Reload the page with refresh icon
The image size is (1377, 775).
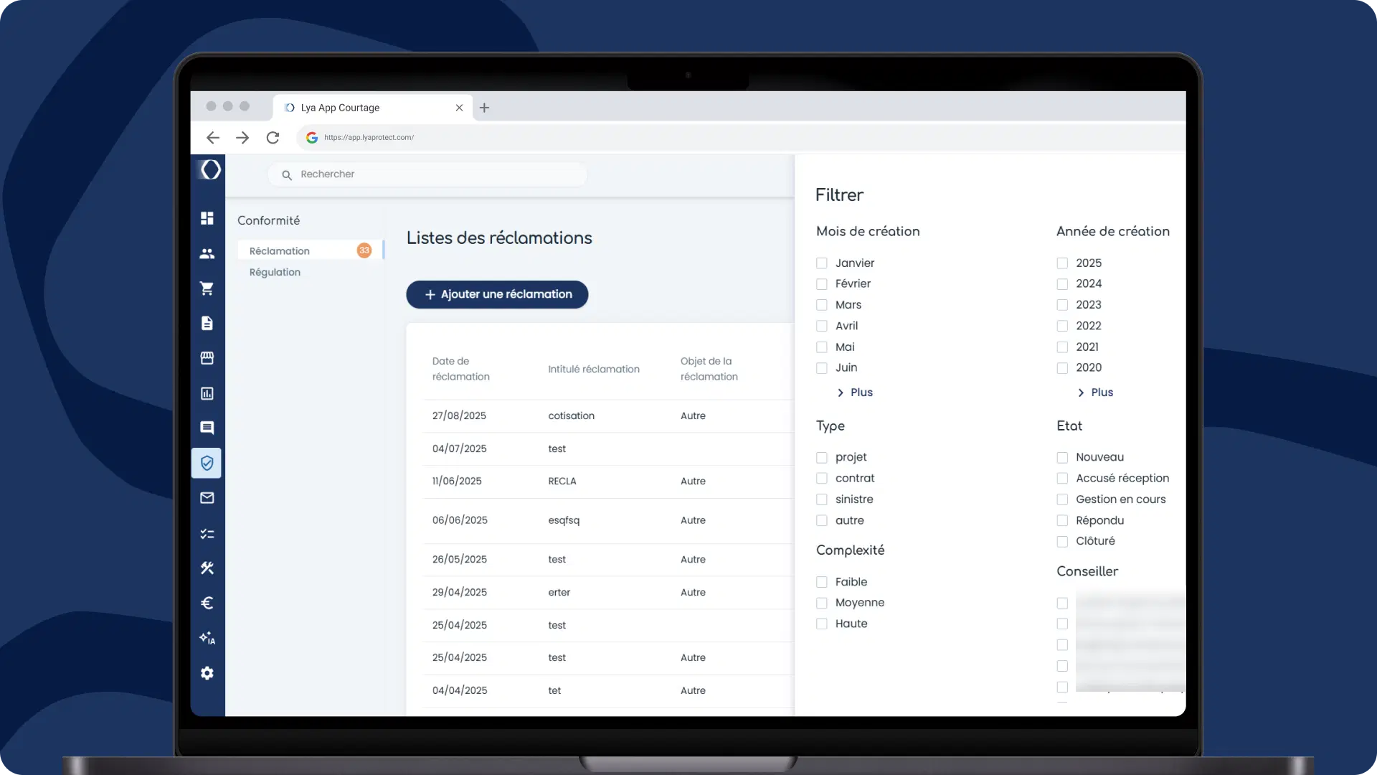click(273, 138)
